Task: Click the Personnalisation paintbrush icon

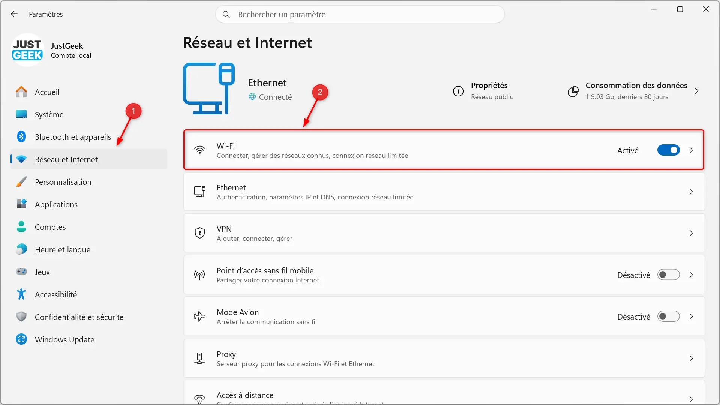Action: (x=21, y=182)
